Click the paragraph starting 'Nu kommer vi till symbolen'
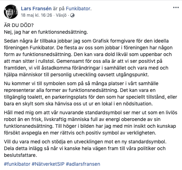 [x=90, y=94]
